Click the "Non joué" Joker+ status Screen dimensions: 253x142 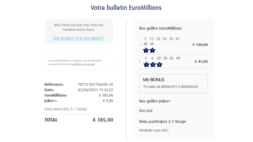click(x=146, y=111)
